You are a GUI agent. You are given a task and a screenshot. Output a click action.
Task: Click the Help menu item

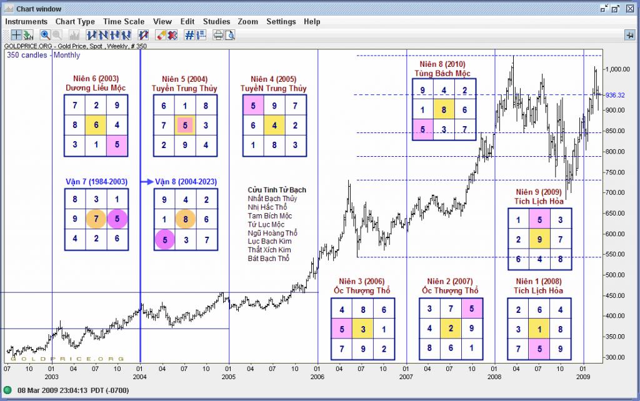(x=312, y=21)
